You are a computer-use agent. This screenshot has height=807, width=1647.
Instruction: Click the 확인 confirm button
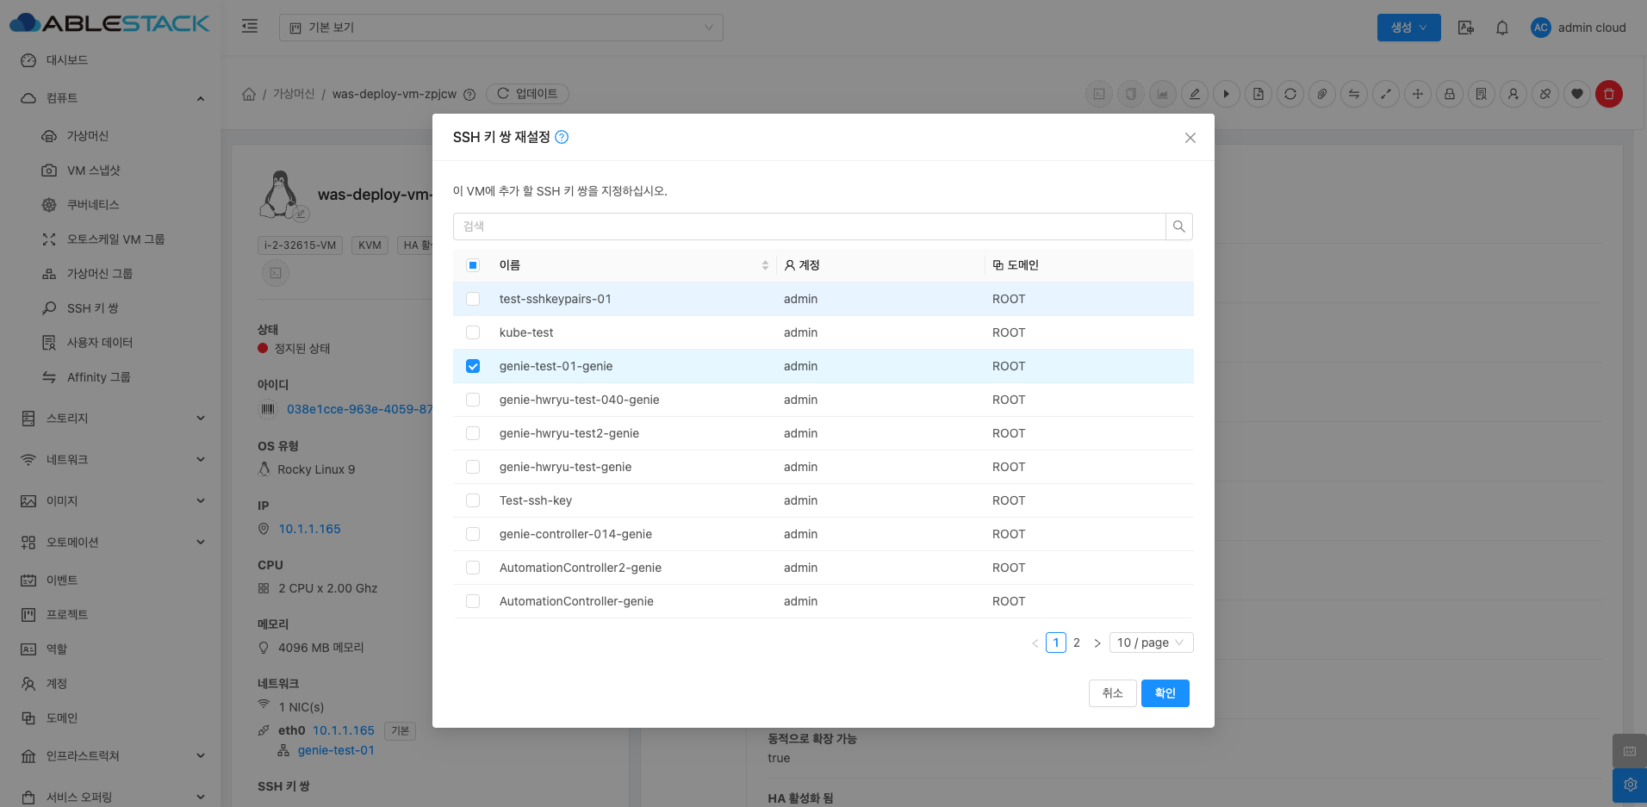1165,693
